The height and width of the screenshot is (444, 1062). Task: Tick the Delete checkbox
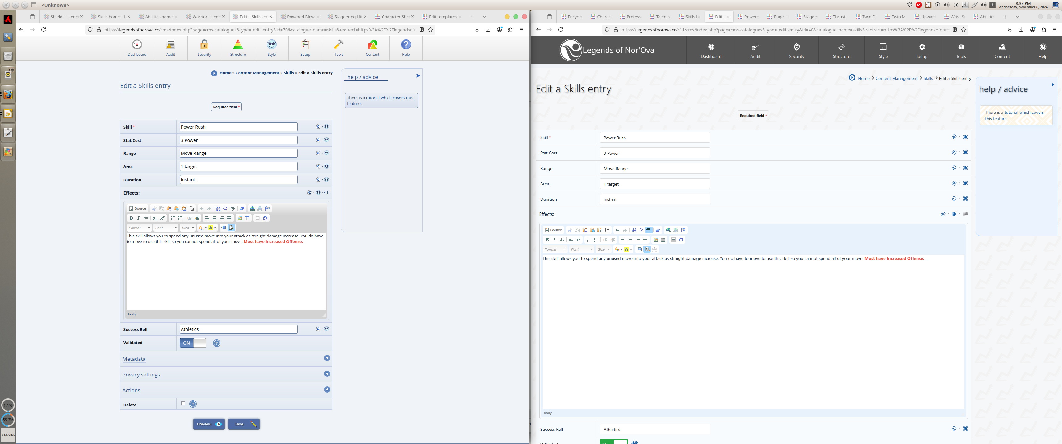[183, 404]
